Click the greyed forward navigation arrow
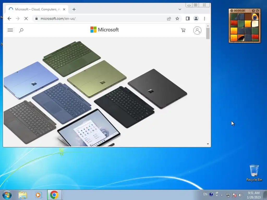The image size is (267, 200). 18,18
